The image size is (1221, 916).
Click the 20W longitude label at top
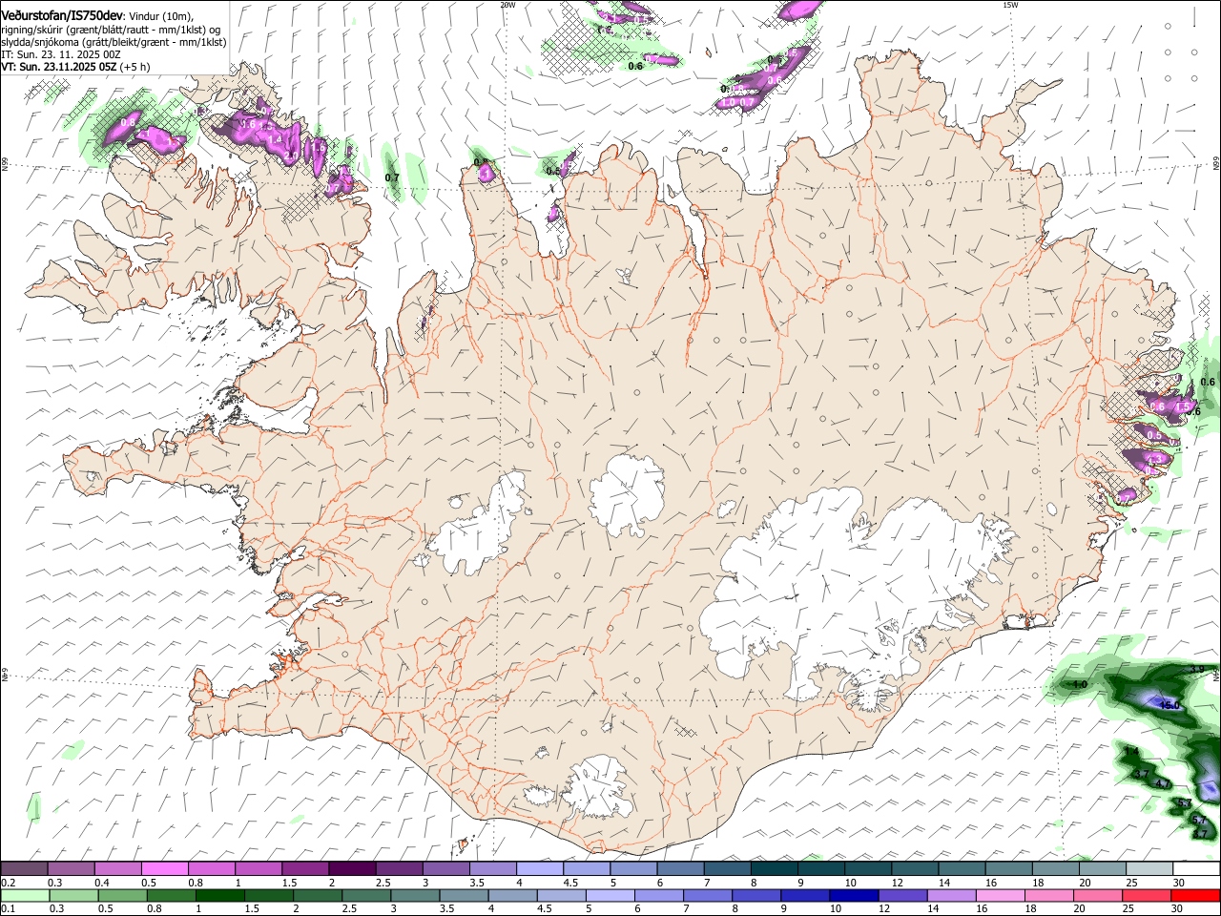click(507, 4)
